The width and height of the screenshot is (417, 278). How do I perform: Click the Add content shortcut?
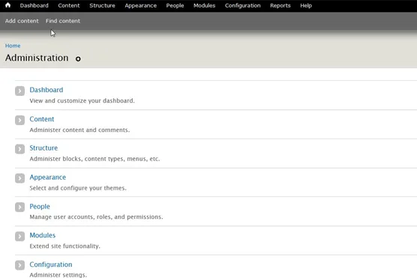point(22,21)
